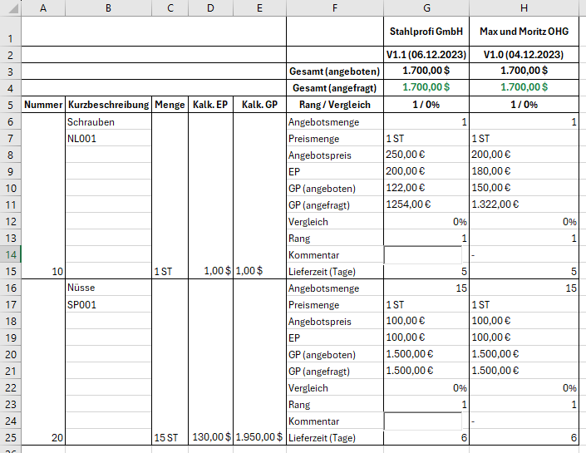The width and height of the screenshot is (586, 453).
Task: Select the column B header
Action: click(x=108, y=7)
